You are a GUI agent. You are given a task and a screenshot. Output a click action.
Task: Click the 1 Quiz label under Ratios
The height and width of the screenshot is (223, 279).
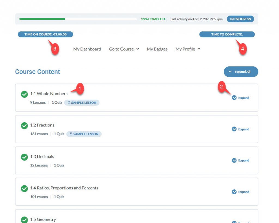coord(59,197)
